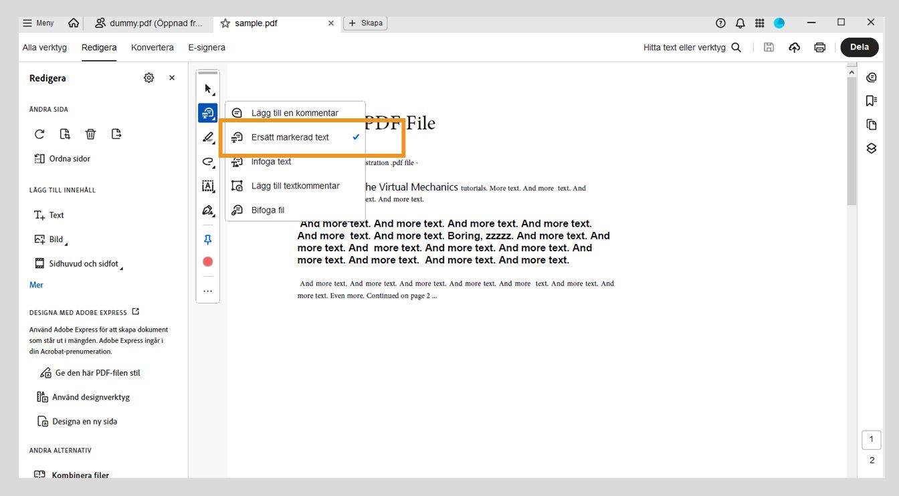This screenshot has height=496, width=899.
Task: Select the pin annotation tool
Action: point(207,239)
